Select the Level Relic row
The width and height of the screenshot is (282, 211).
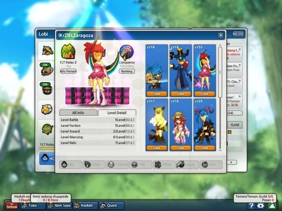point(97,143)
